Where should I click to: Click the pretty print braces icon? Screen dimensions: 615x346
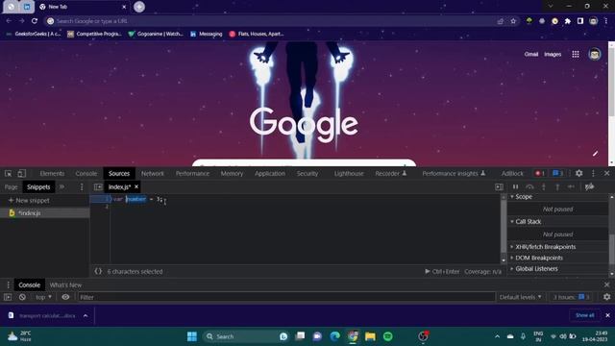point(98,271)
